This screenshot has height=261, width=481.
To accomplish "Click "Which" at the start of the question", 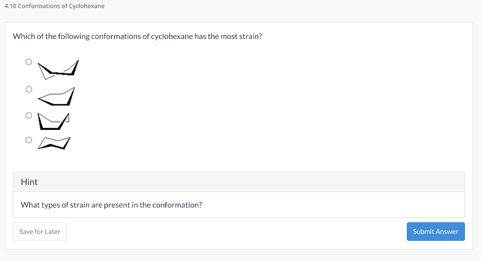I will 22,36.
